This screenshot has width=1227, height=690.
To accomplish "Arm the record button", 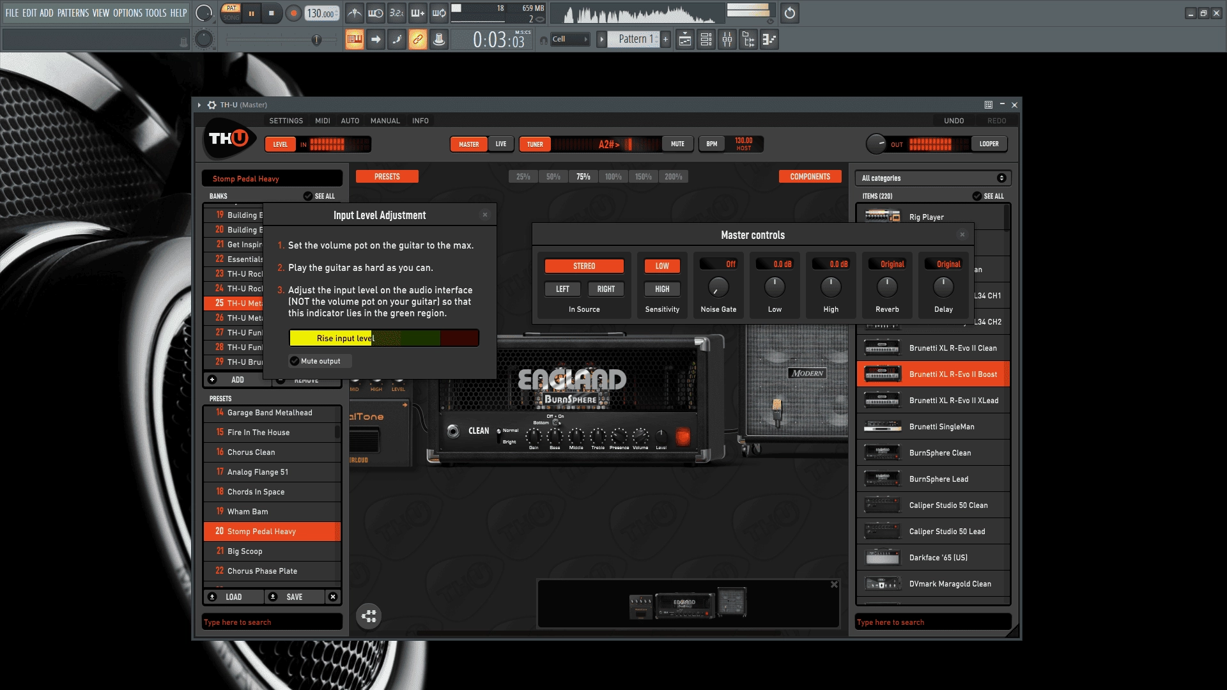I will coord(293,13).
